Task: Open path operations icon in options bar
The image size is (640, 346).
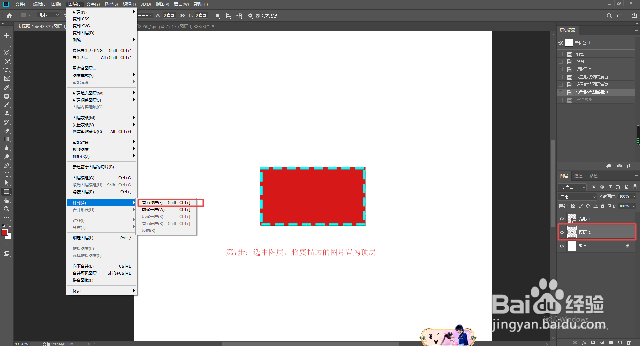Action: [217, 16]
